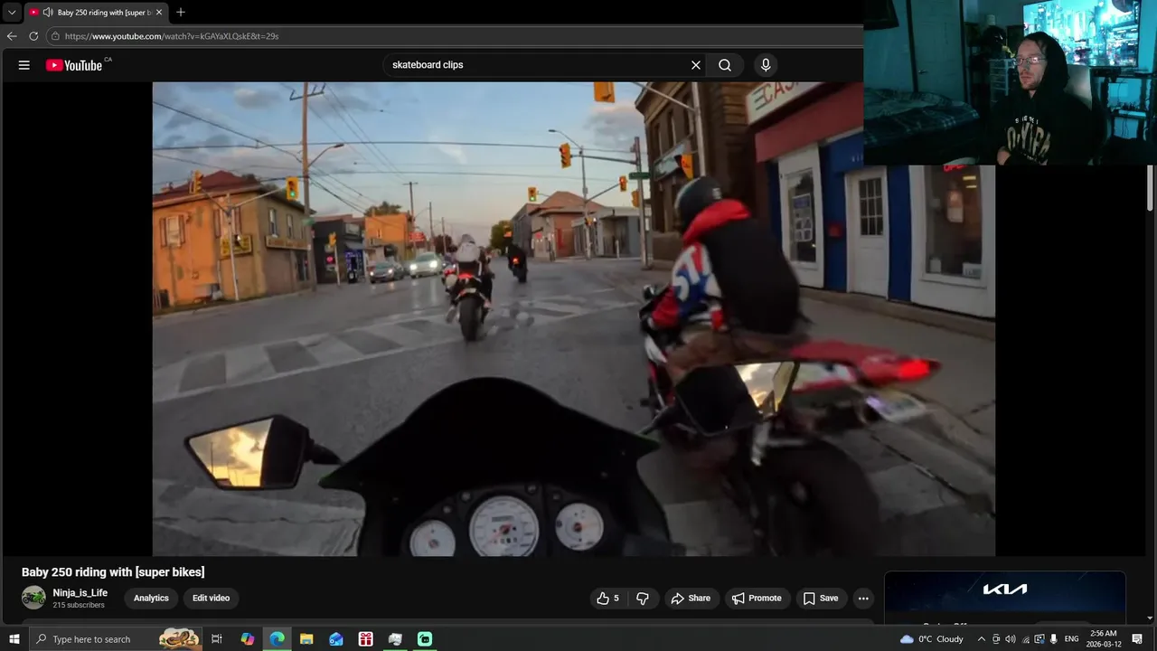Open File Explorer from the taskbar

coord(306,639)
